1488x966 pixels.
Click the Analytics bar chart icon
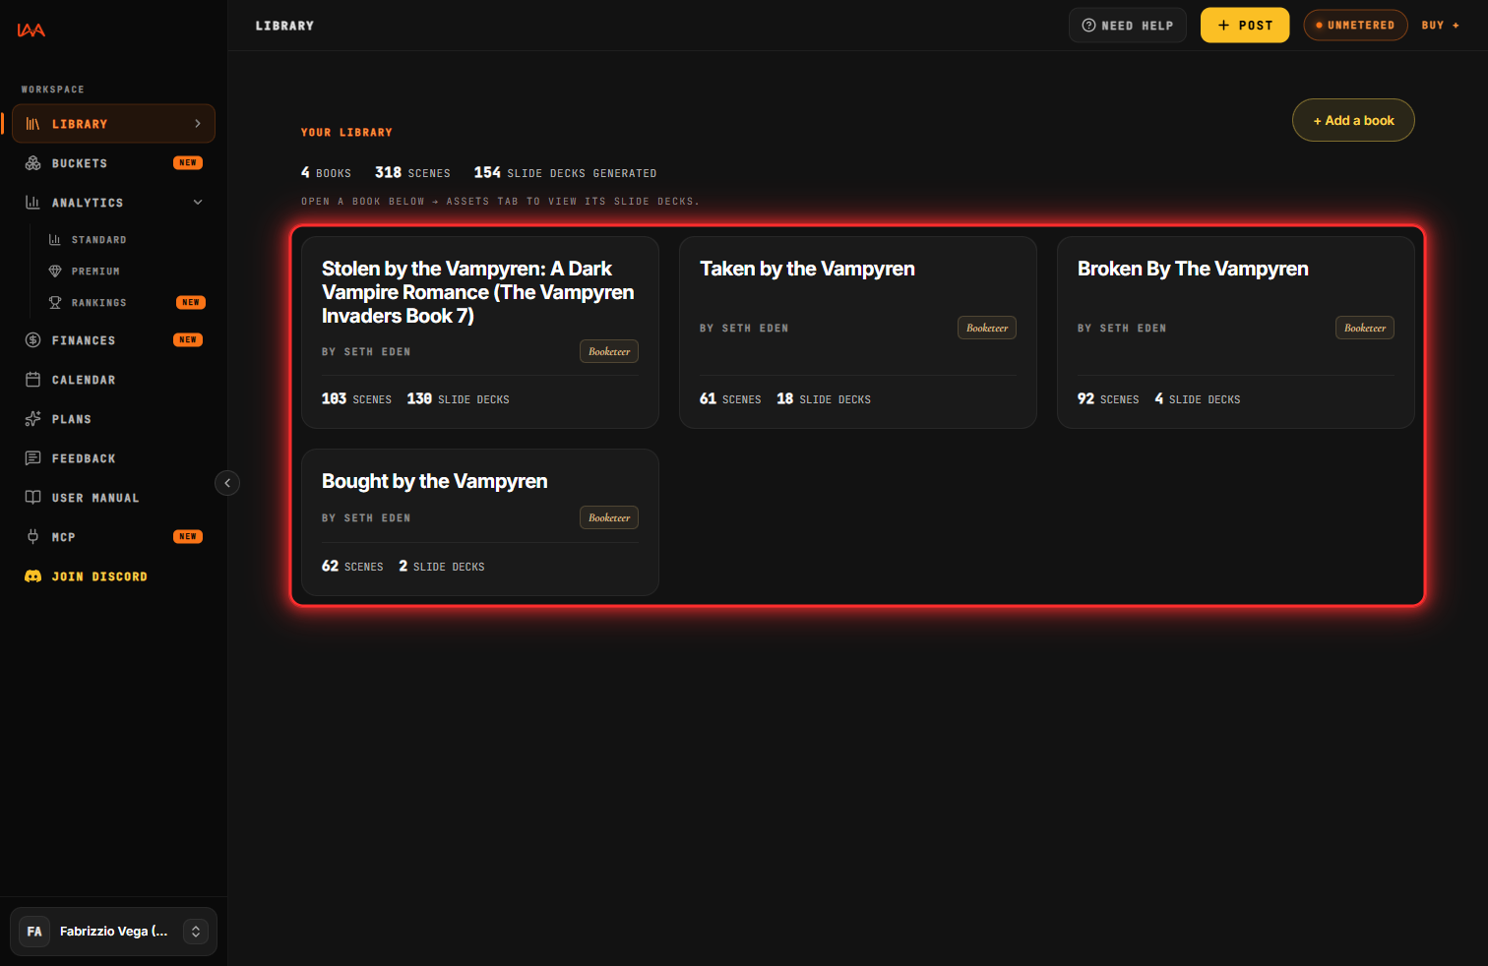point(32,203)
